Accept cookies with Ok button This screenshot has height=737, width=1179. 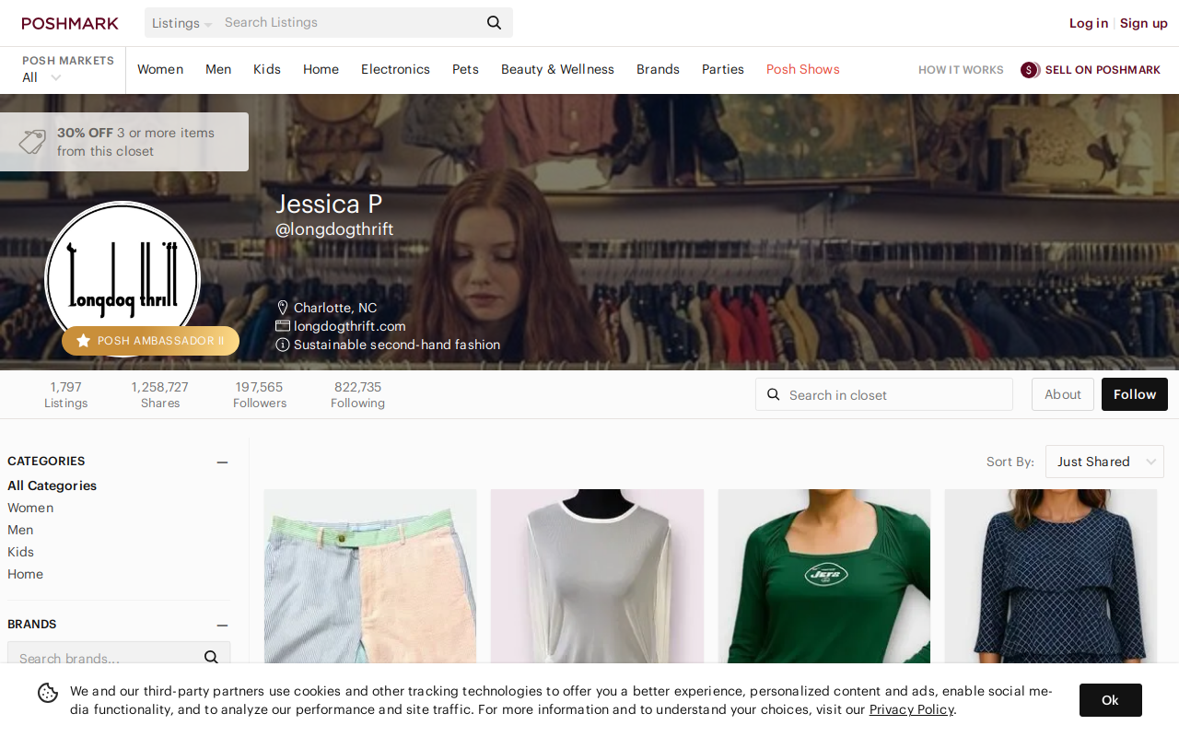pos(1111,700)
